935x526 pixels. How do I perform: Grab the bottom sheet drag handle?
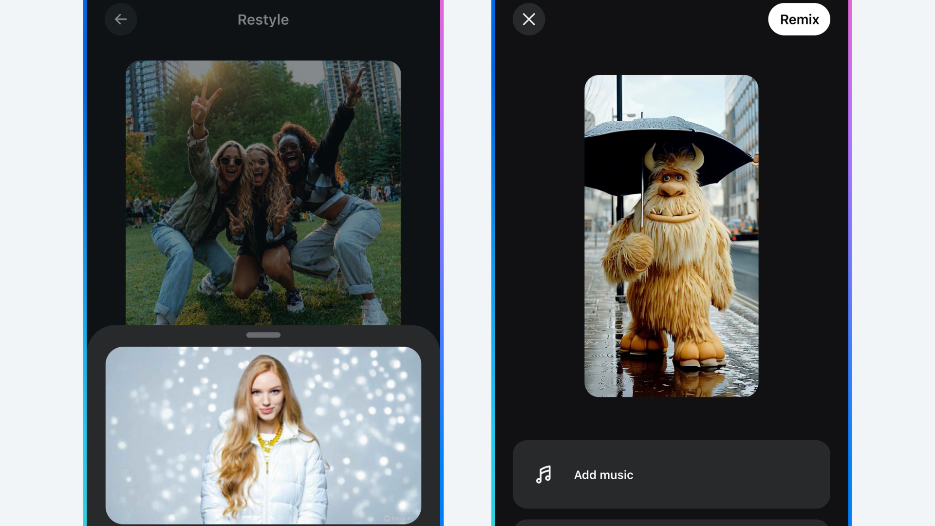pos(263,335)
